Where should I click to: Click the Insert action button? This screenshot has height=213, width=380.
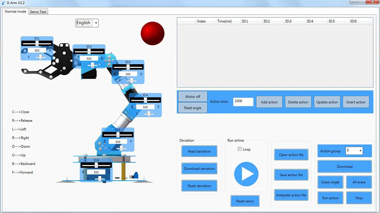pos(356,102)
